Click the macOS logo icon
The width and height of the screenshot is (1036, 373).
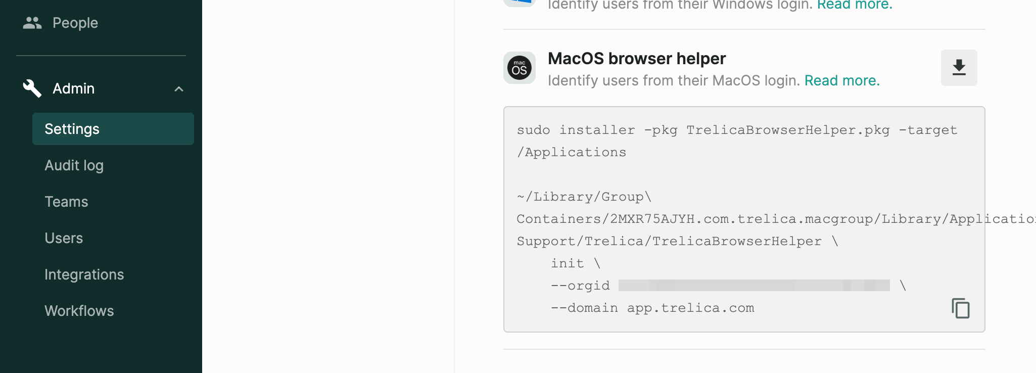(x=520, y=68)
